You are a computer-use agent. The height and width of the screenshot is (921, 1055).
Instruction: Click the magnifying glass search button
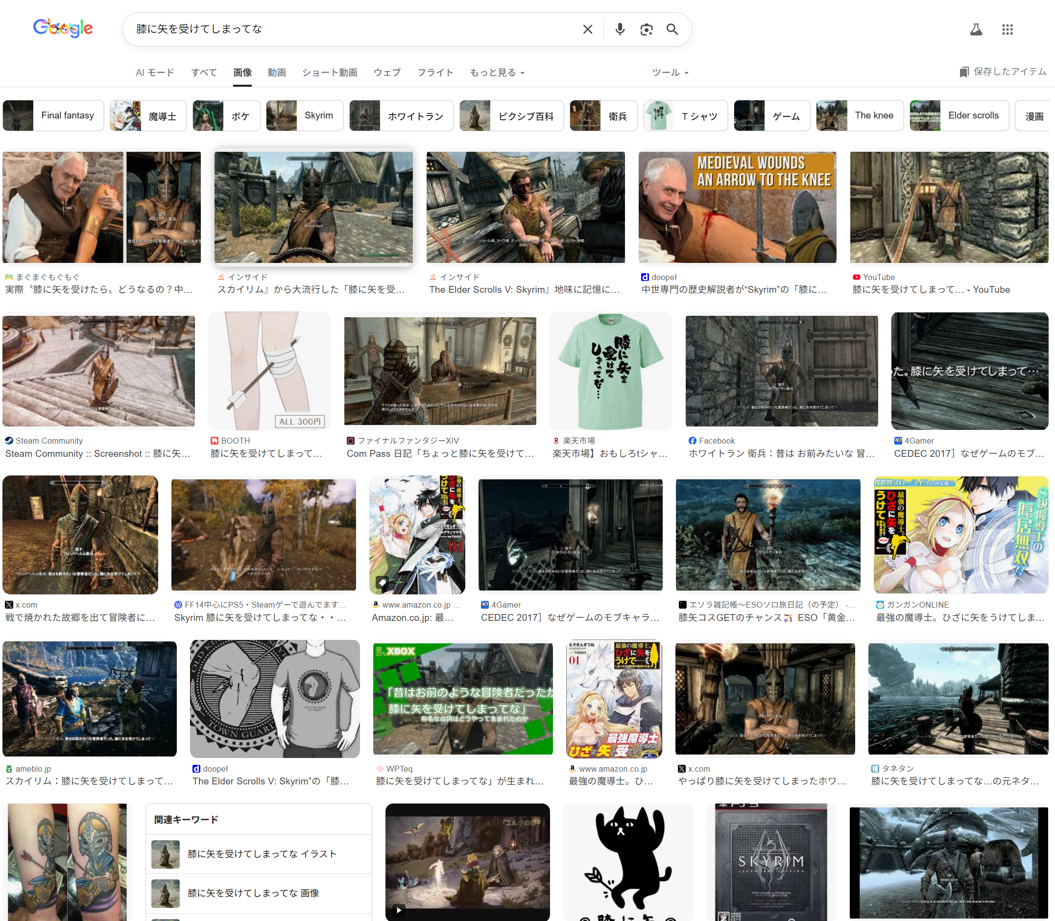(x=672, y=29)
